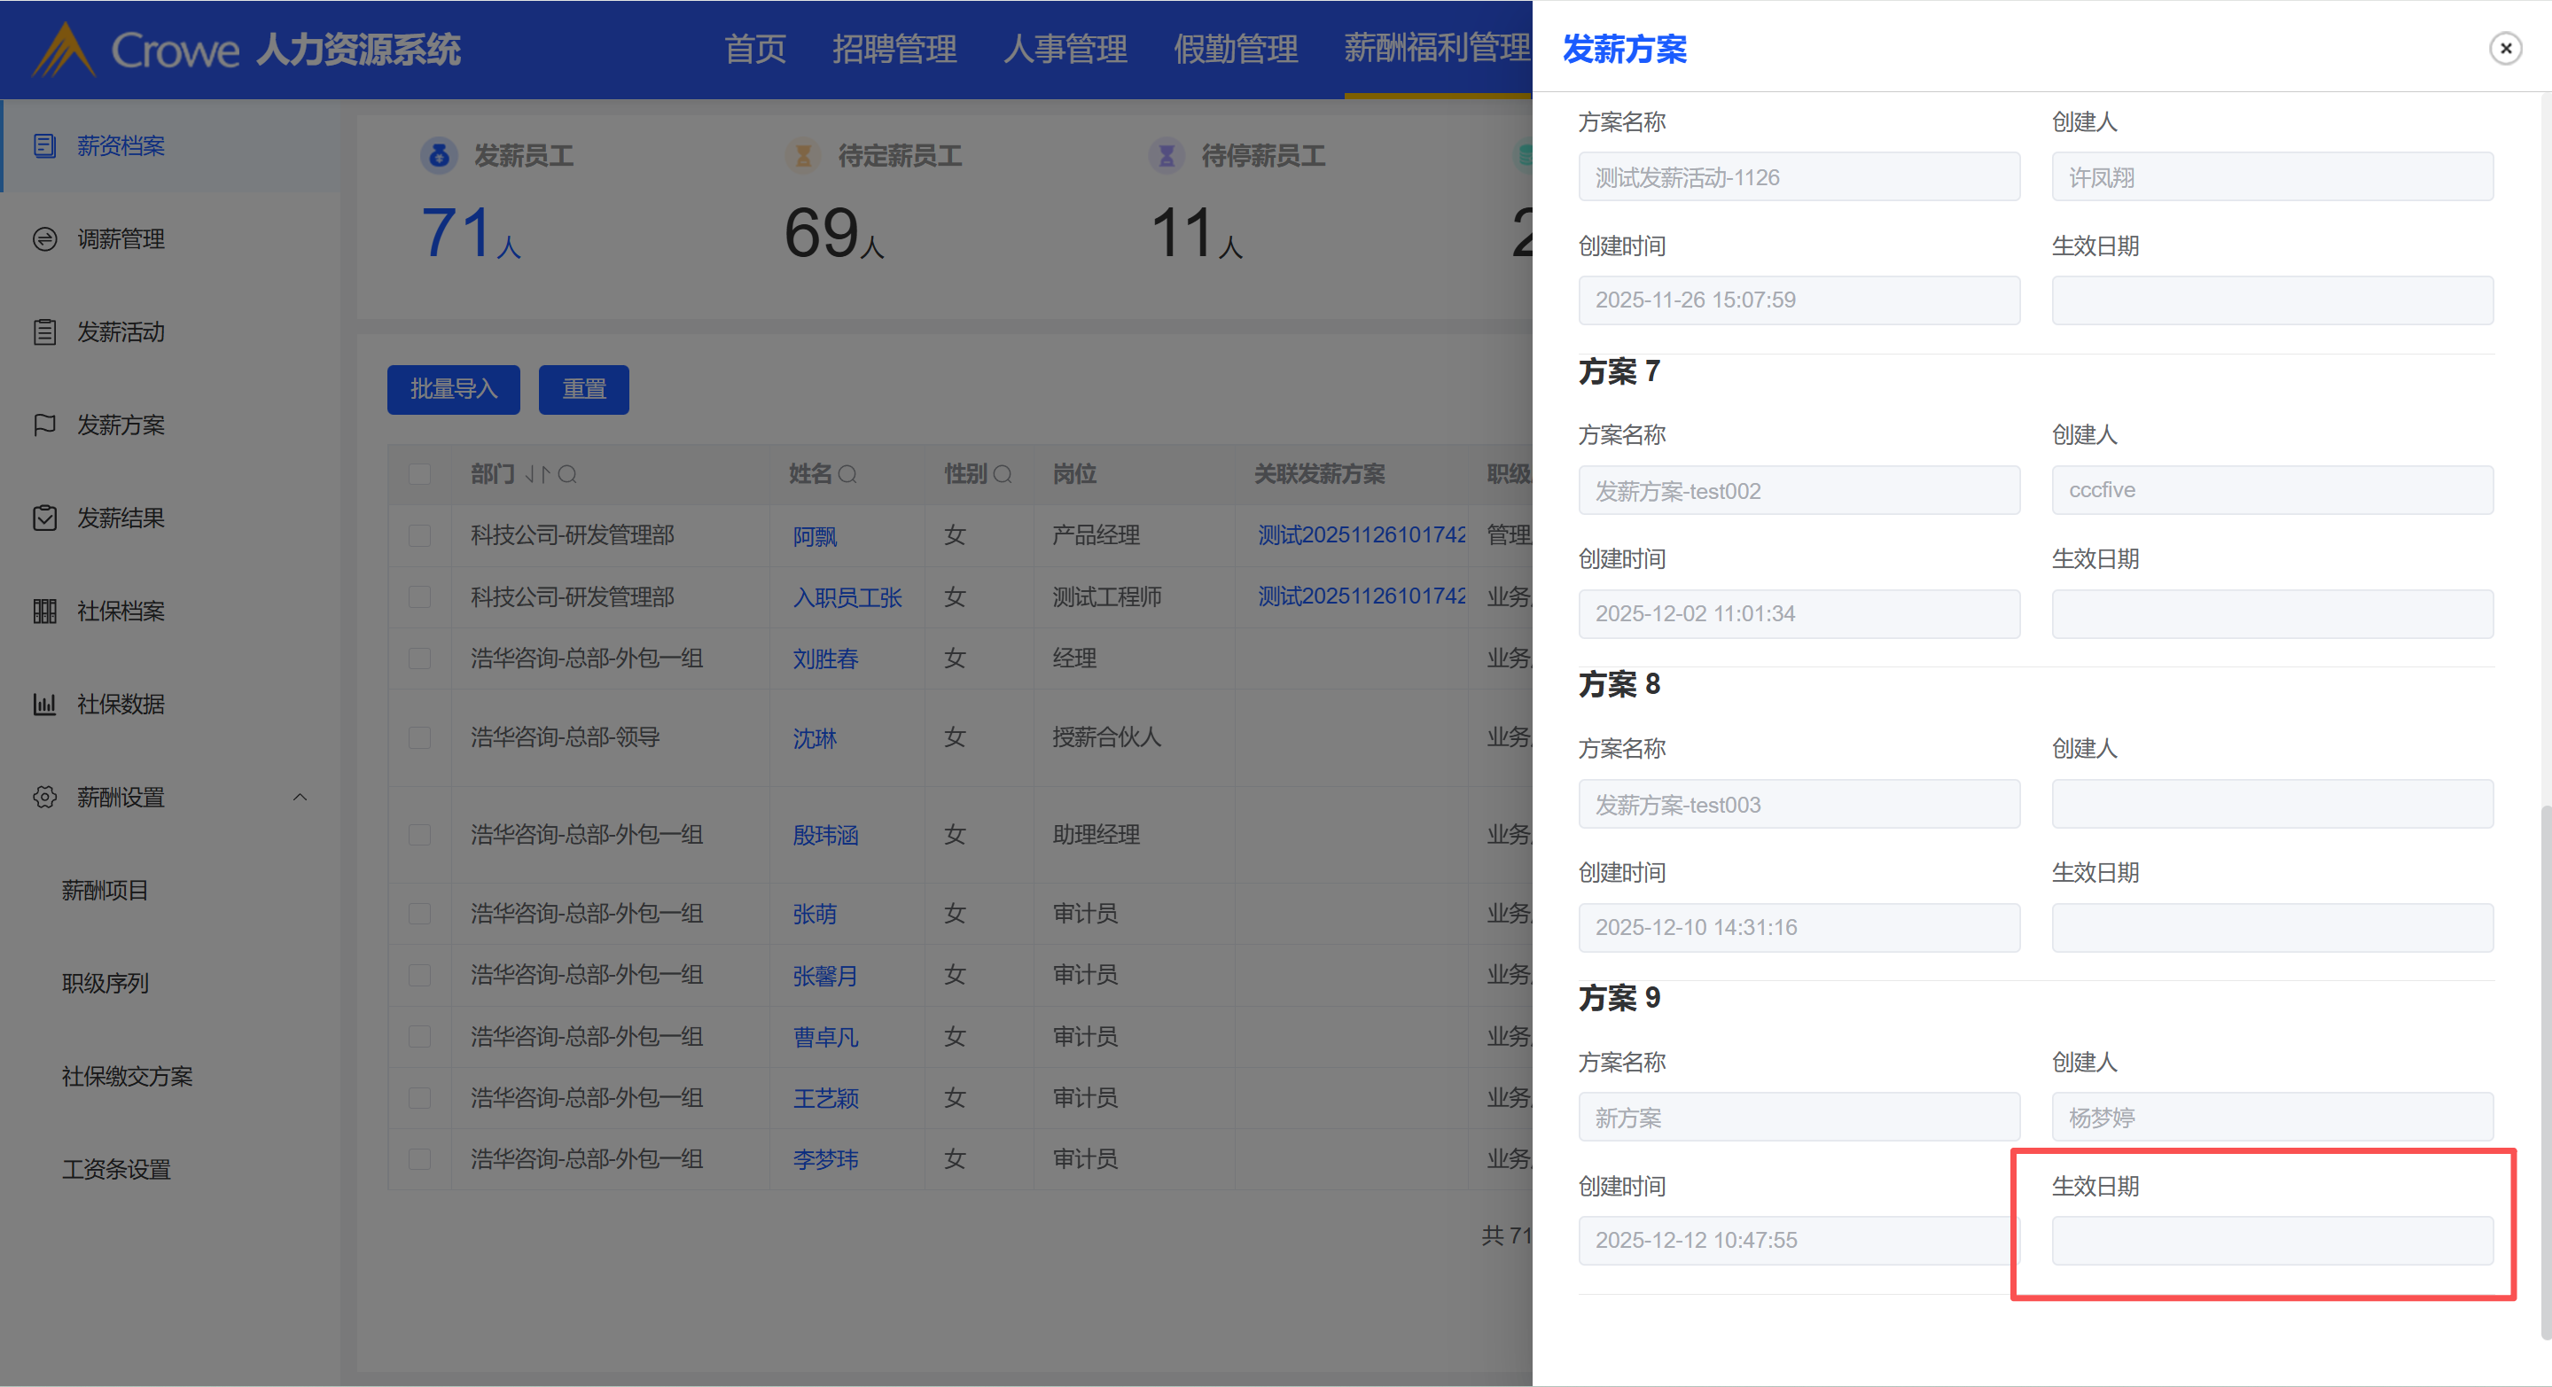
Task: Click the 社保数据 chart icon
Action: coord(44,705)
